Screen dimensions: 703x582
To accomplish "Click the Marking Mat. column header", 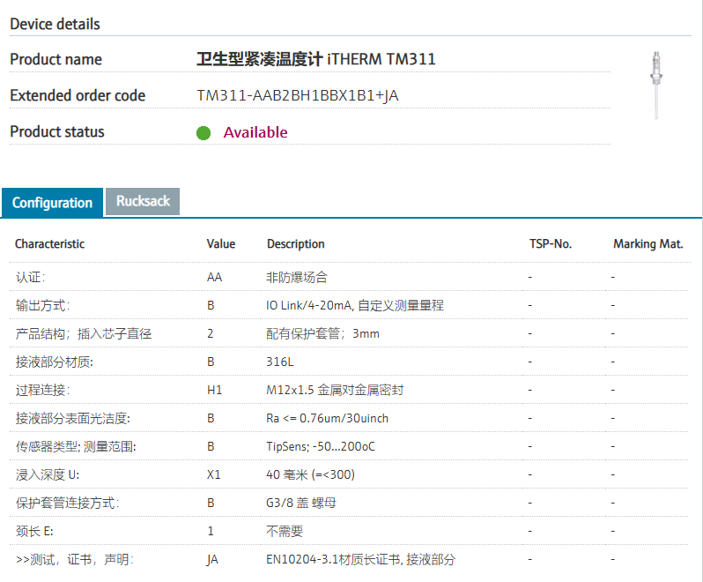I will coord(647,244).
